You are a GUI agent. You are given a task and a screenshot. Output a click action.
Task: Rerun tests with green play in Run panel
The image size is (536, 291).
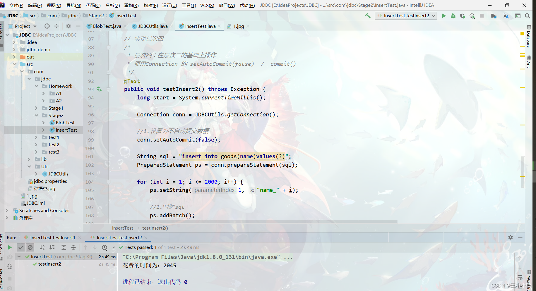pyautogui.click(x=10, y=247)
